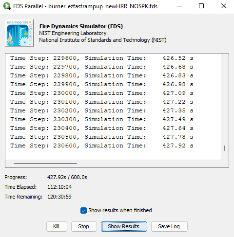Click the title text burner_ezfastrampup_newHRR_NOSPK.fds

(103, 6)
